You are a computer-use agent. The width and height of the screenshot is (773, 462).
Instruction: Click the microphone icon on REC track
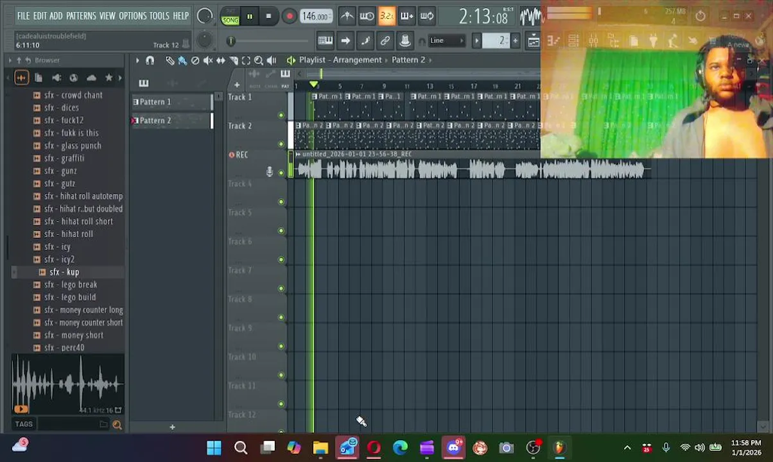click(270, 171)
